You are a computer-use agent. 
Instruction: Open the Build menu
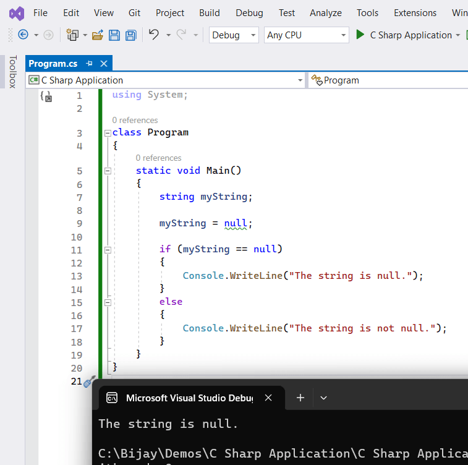click(210, 13)
